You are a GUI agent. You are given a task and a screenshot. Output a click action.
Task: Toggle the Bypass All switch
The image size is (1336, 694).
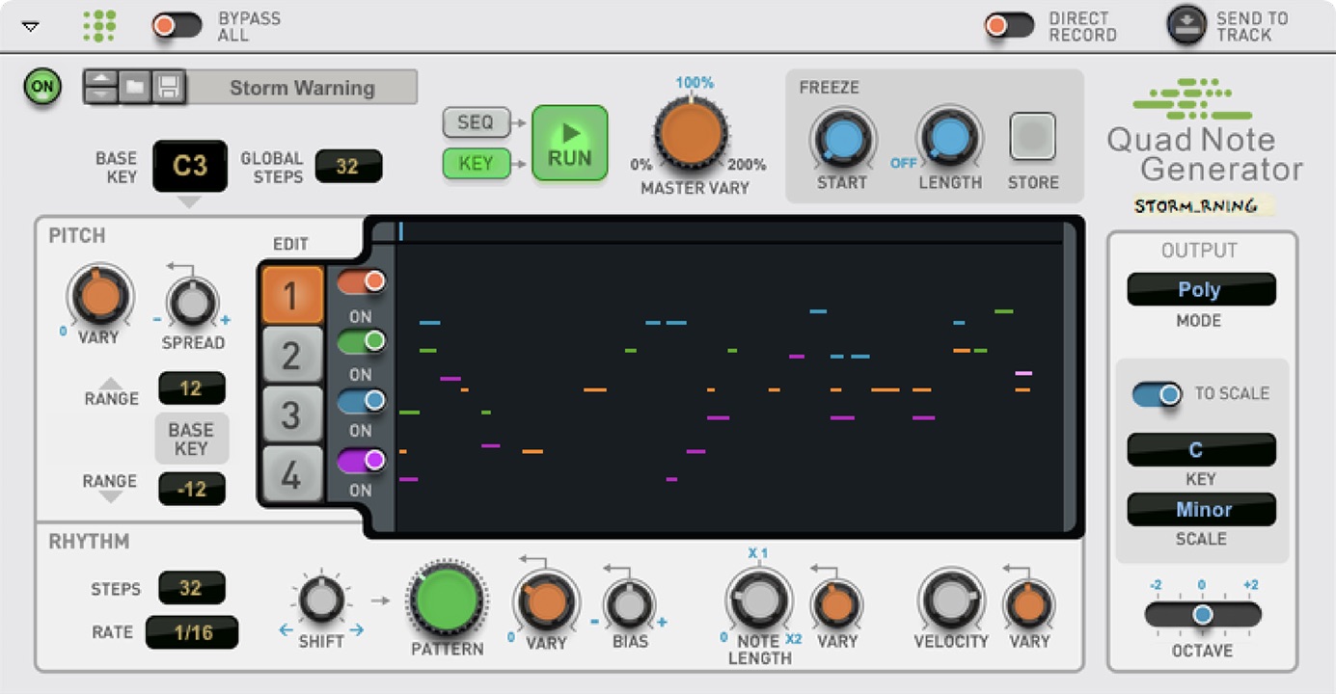177,26
